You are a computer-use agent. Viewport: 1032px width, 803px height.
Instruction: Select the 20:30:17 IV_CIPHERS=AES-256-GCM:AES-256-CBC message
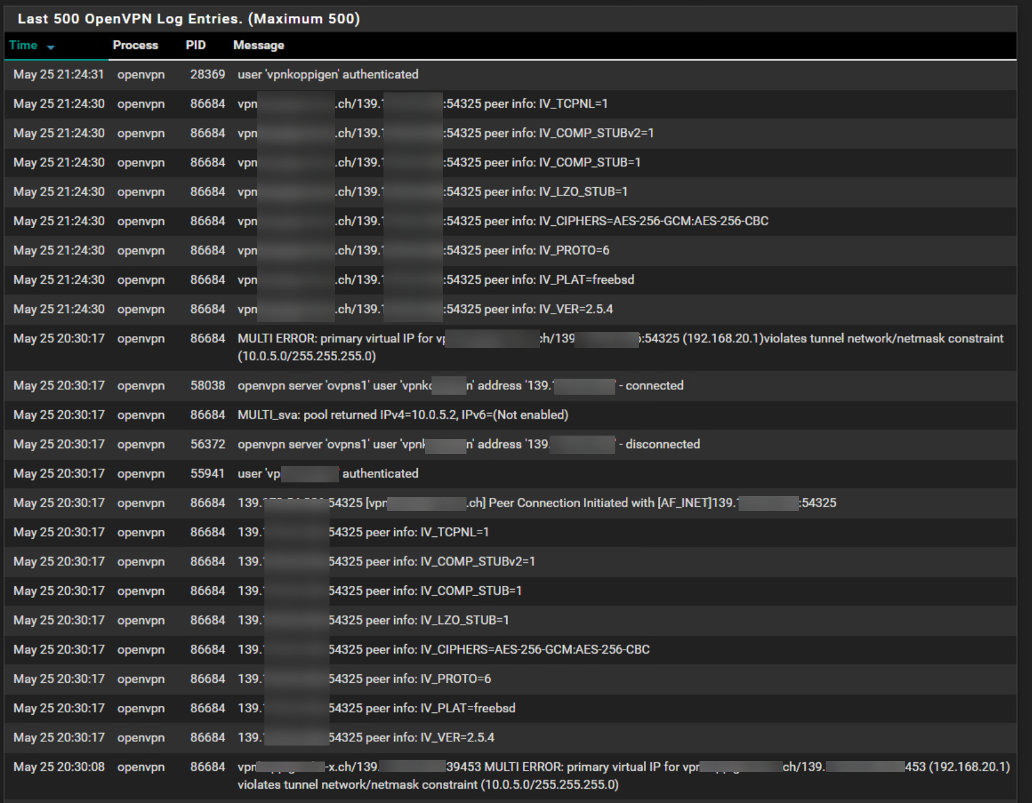click(444, 650)
